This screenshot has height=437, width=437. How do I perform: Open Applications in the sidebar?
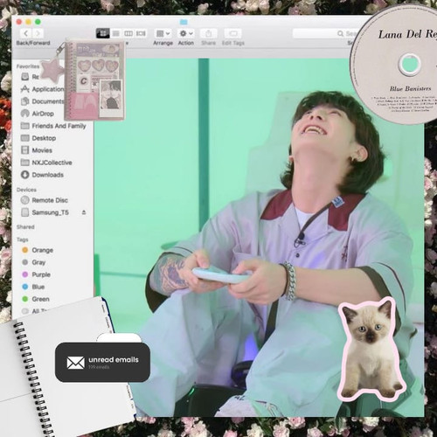tap(42, 89)
